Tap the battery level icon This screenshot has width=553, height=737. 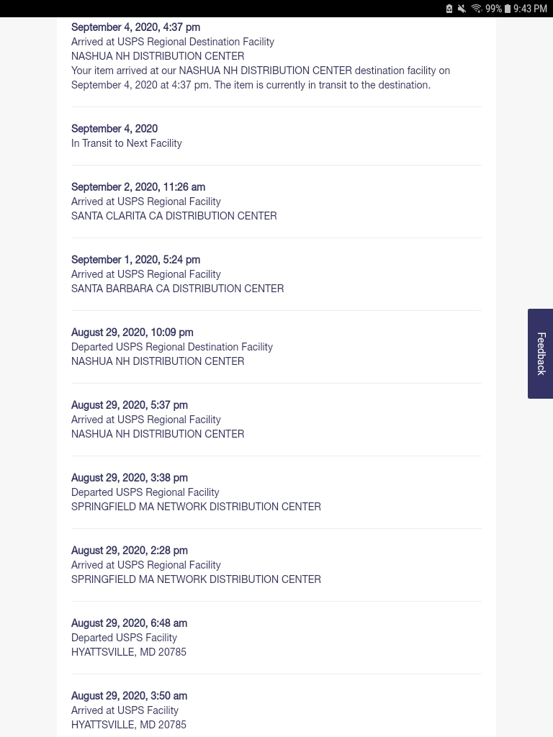click(508, 9)
